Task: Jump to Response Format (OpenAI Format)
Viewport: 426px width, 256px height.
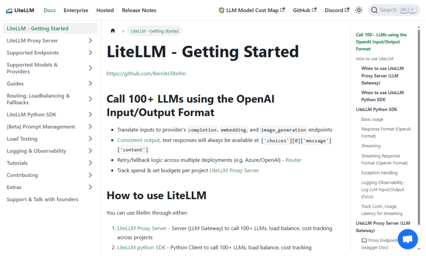Action: pos(386,132)
